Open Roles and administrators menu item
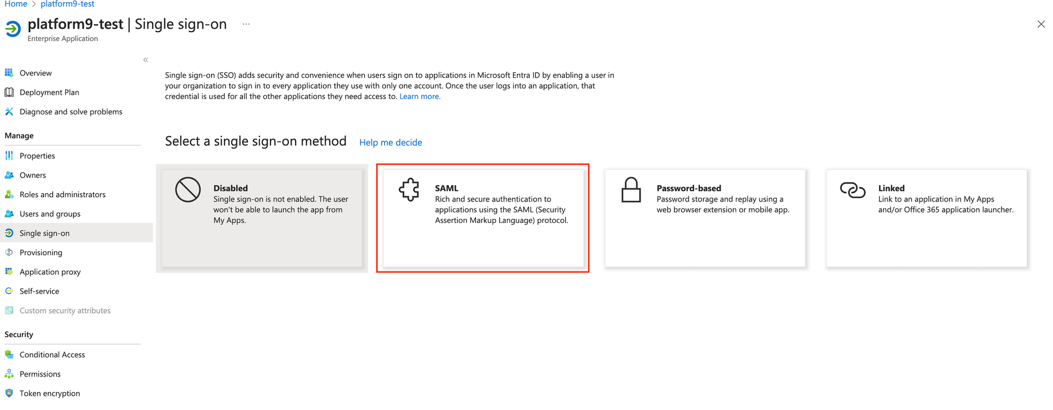 click(x=63, y=194)
